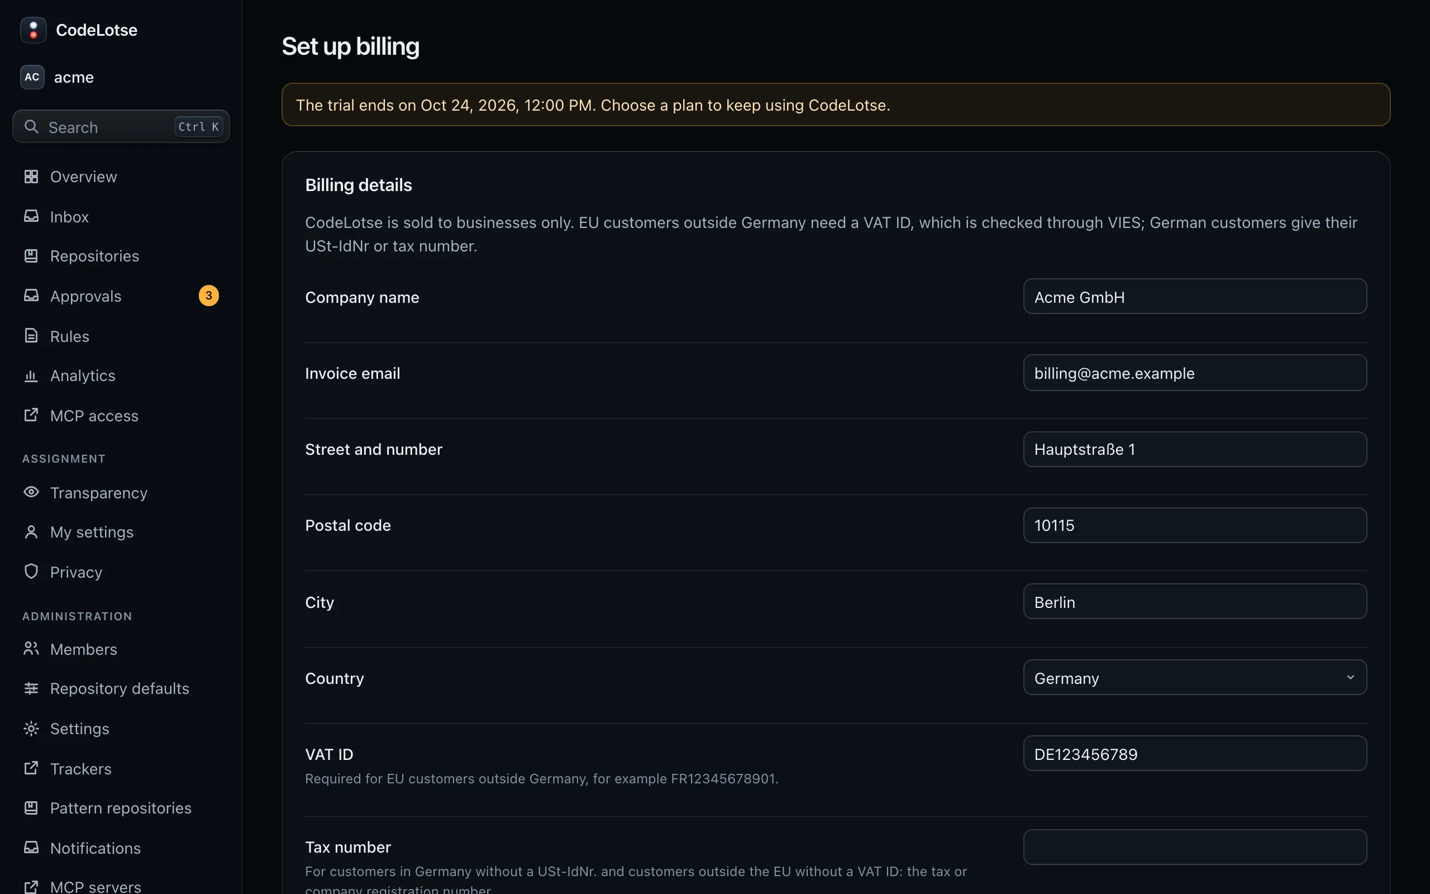Open the Country dropdown showing Germany
Image resolution: width=1430 pixels, height=894 pixels.
[1195, 678]
